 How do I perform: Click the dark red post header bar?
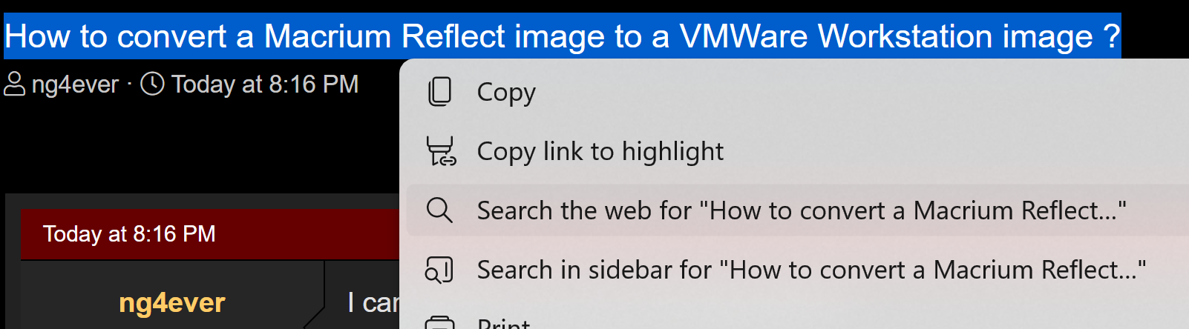297,234
